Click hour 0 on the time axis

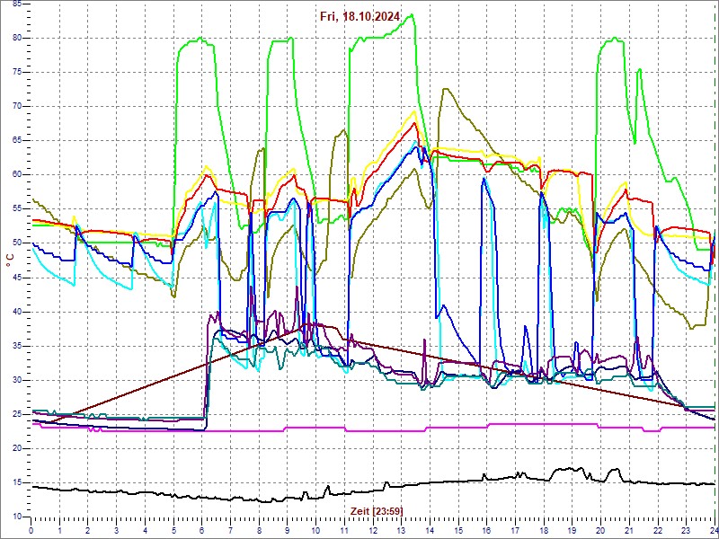pyautogui.click(x=31, y=530)
